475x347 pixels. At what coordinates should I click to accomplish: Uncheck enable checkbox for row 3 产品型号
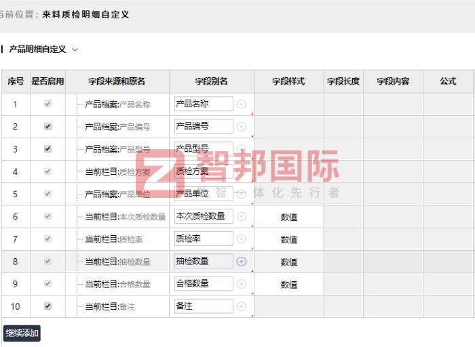47,149
